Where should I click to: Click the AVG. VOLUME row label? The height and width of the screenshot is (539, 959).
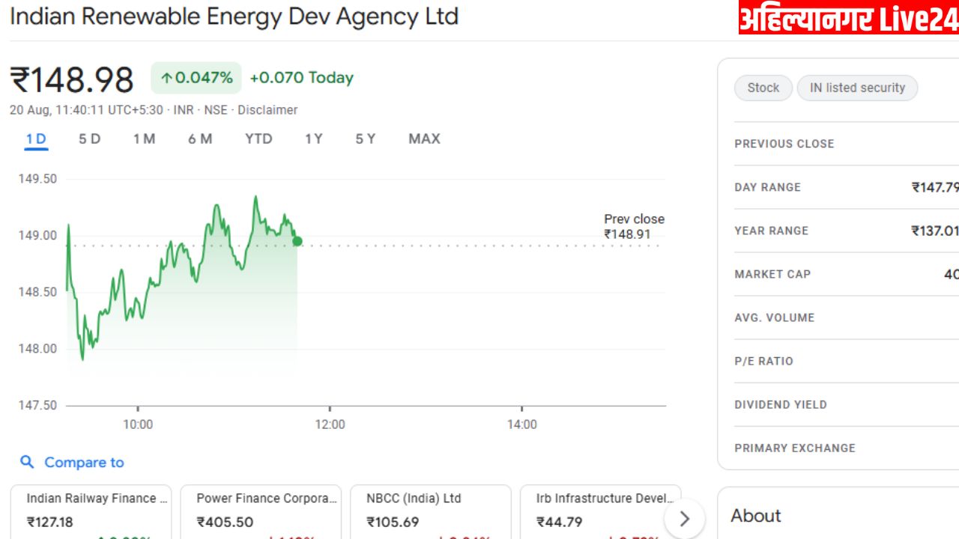click(774, 317)
